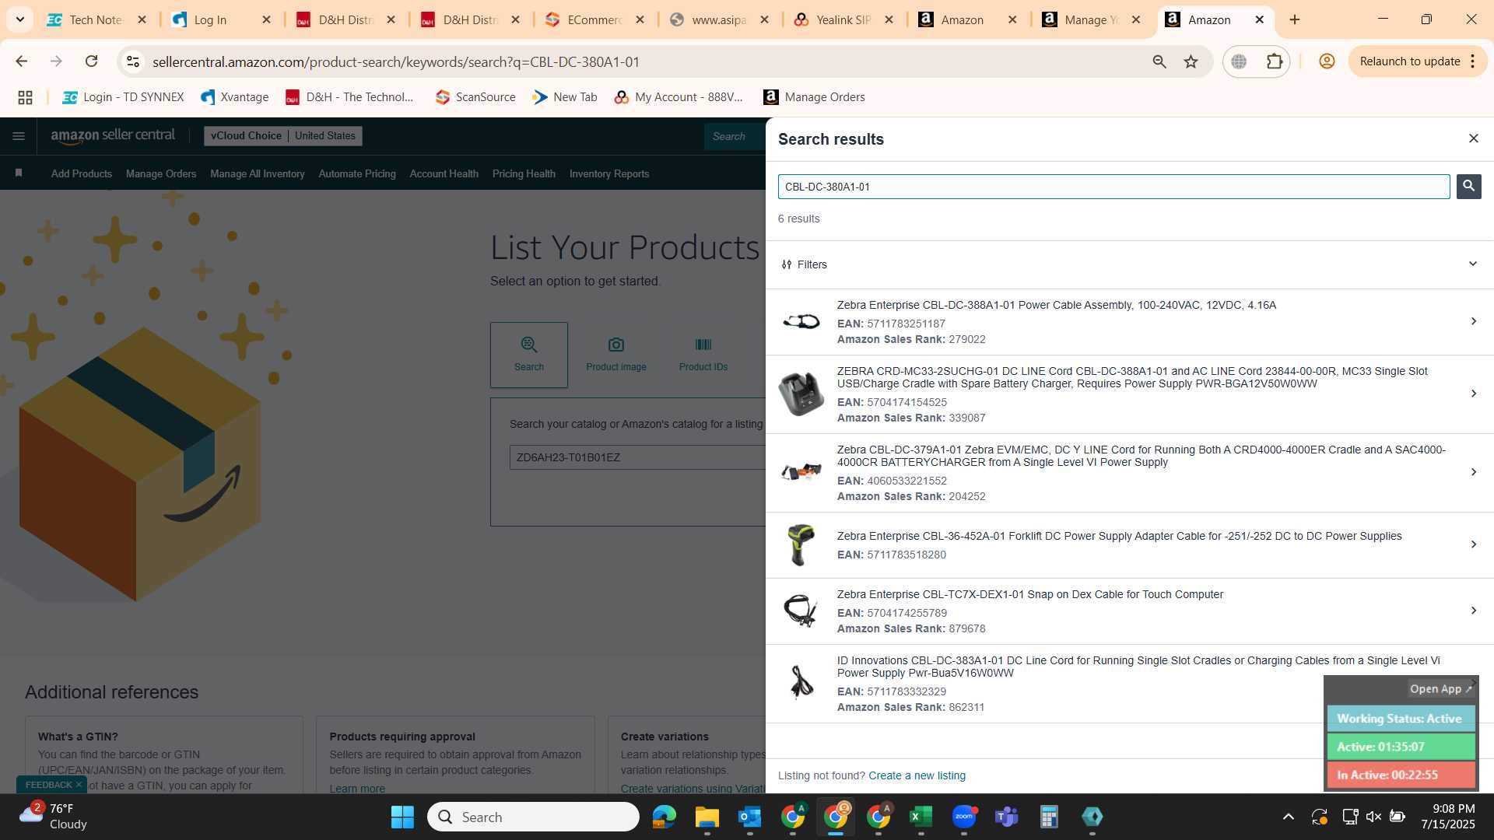Open Automate Pricing menu item
The height and width of the screenshot is (840, 1494).
(x=357, y=173)
